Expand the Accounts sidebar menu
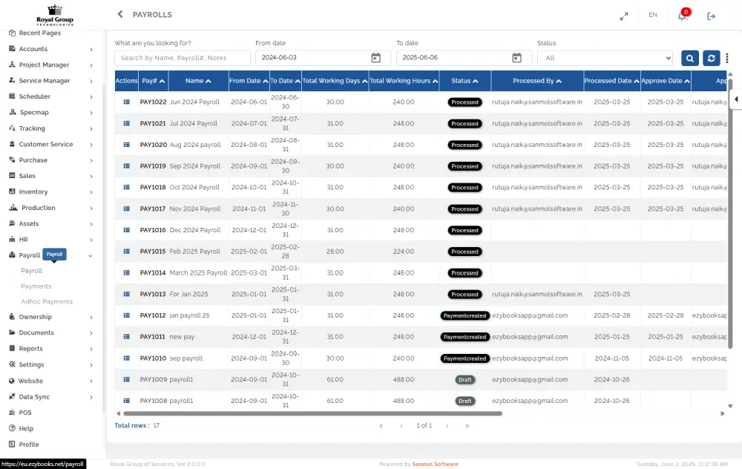Image resolution: width=742 pixels, height=469 pixels. click(x=50, y=49)
